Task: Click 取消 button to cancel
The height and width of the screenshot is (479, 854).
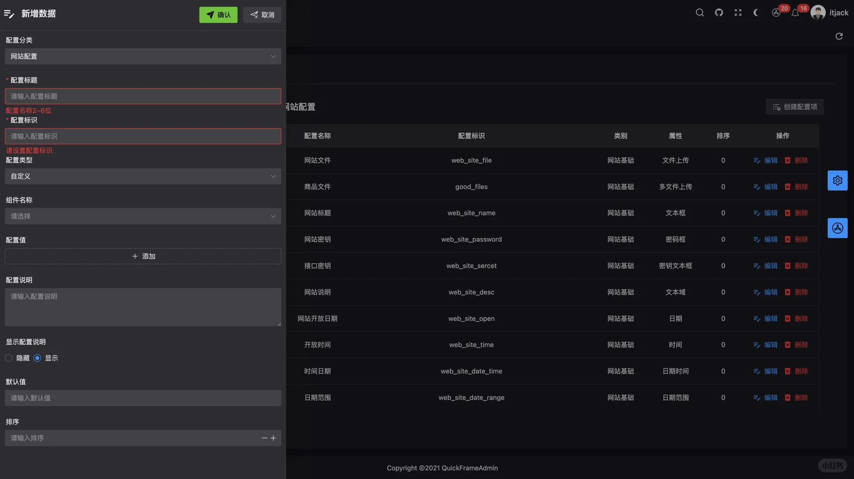Action: point(262,15)
